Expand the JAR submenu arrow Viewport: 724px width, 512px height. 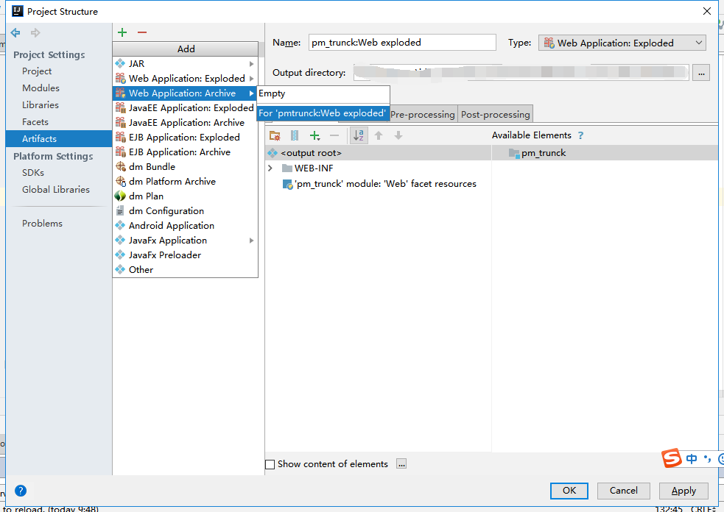[252, 64]
